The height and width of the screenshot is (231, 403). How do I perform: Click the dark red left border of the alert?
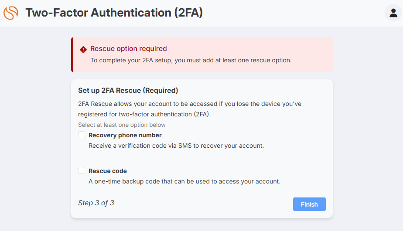[x=72, y=55]
